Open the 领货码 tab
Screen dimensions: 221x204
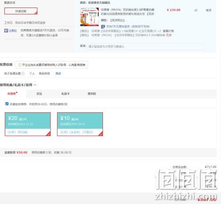(x=91, y=94)
